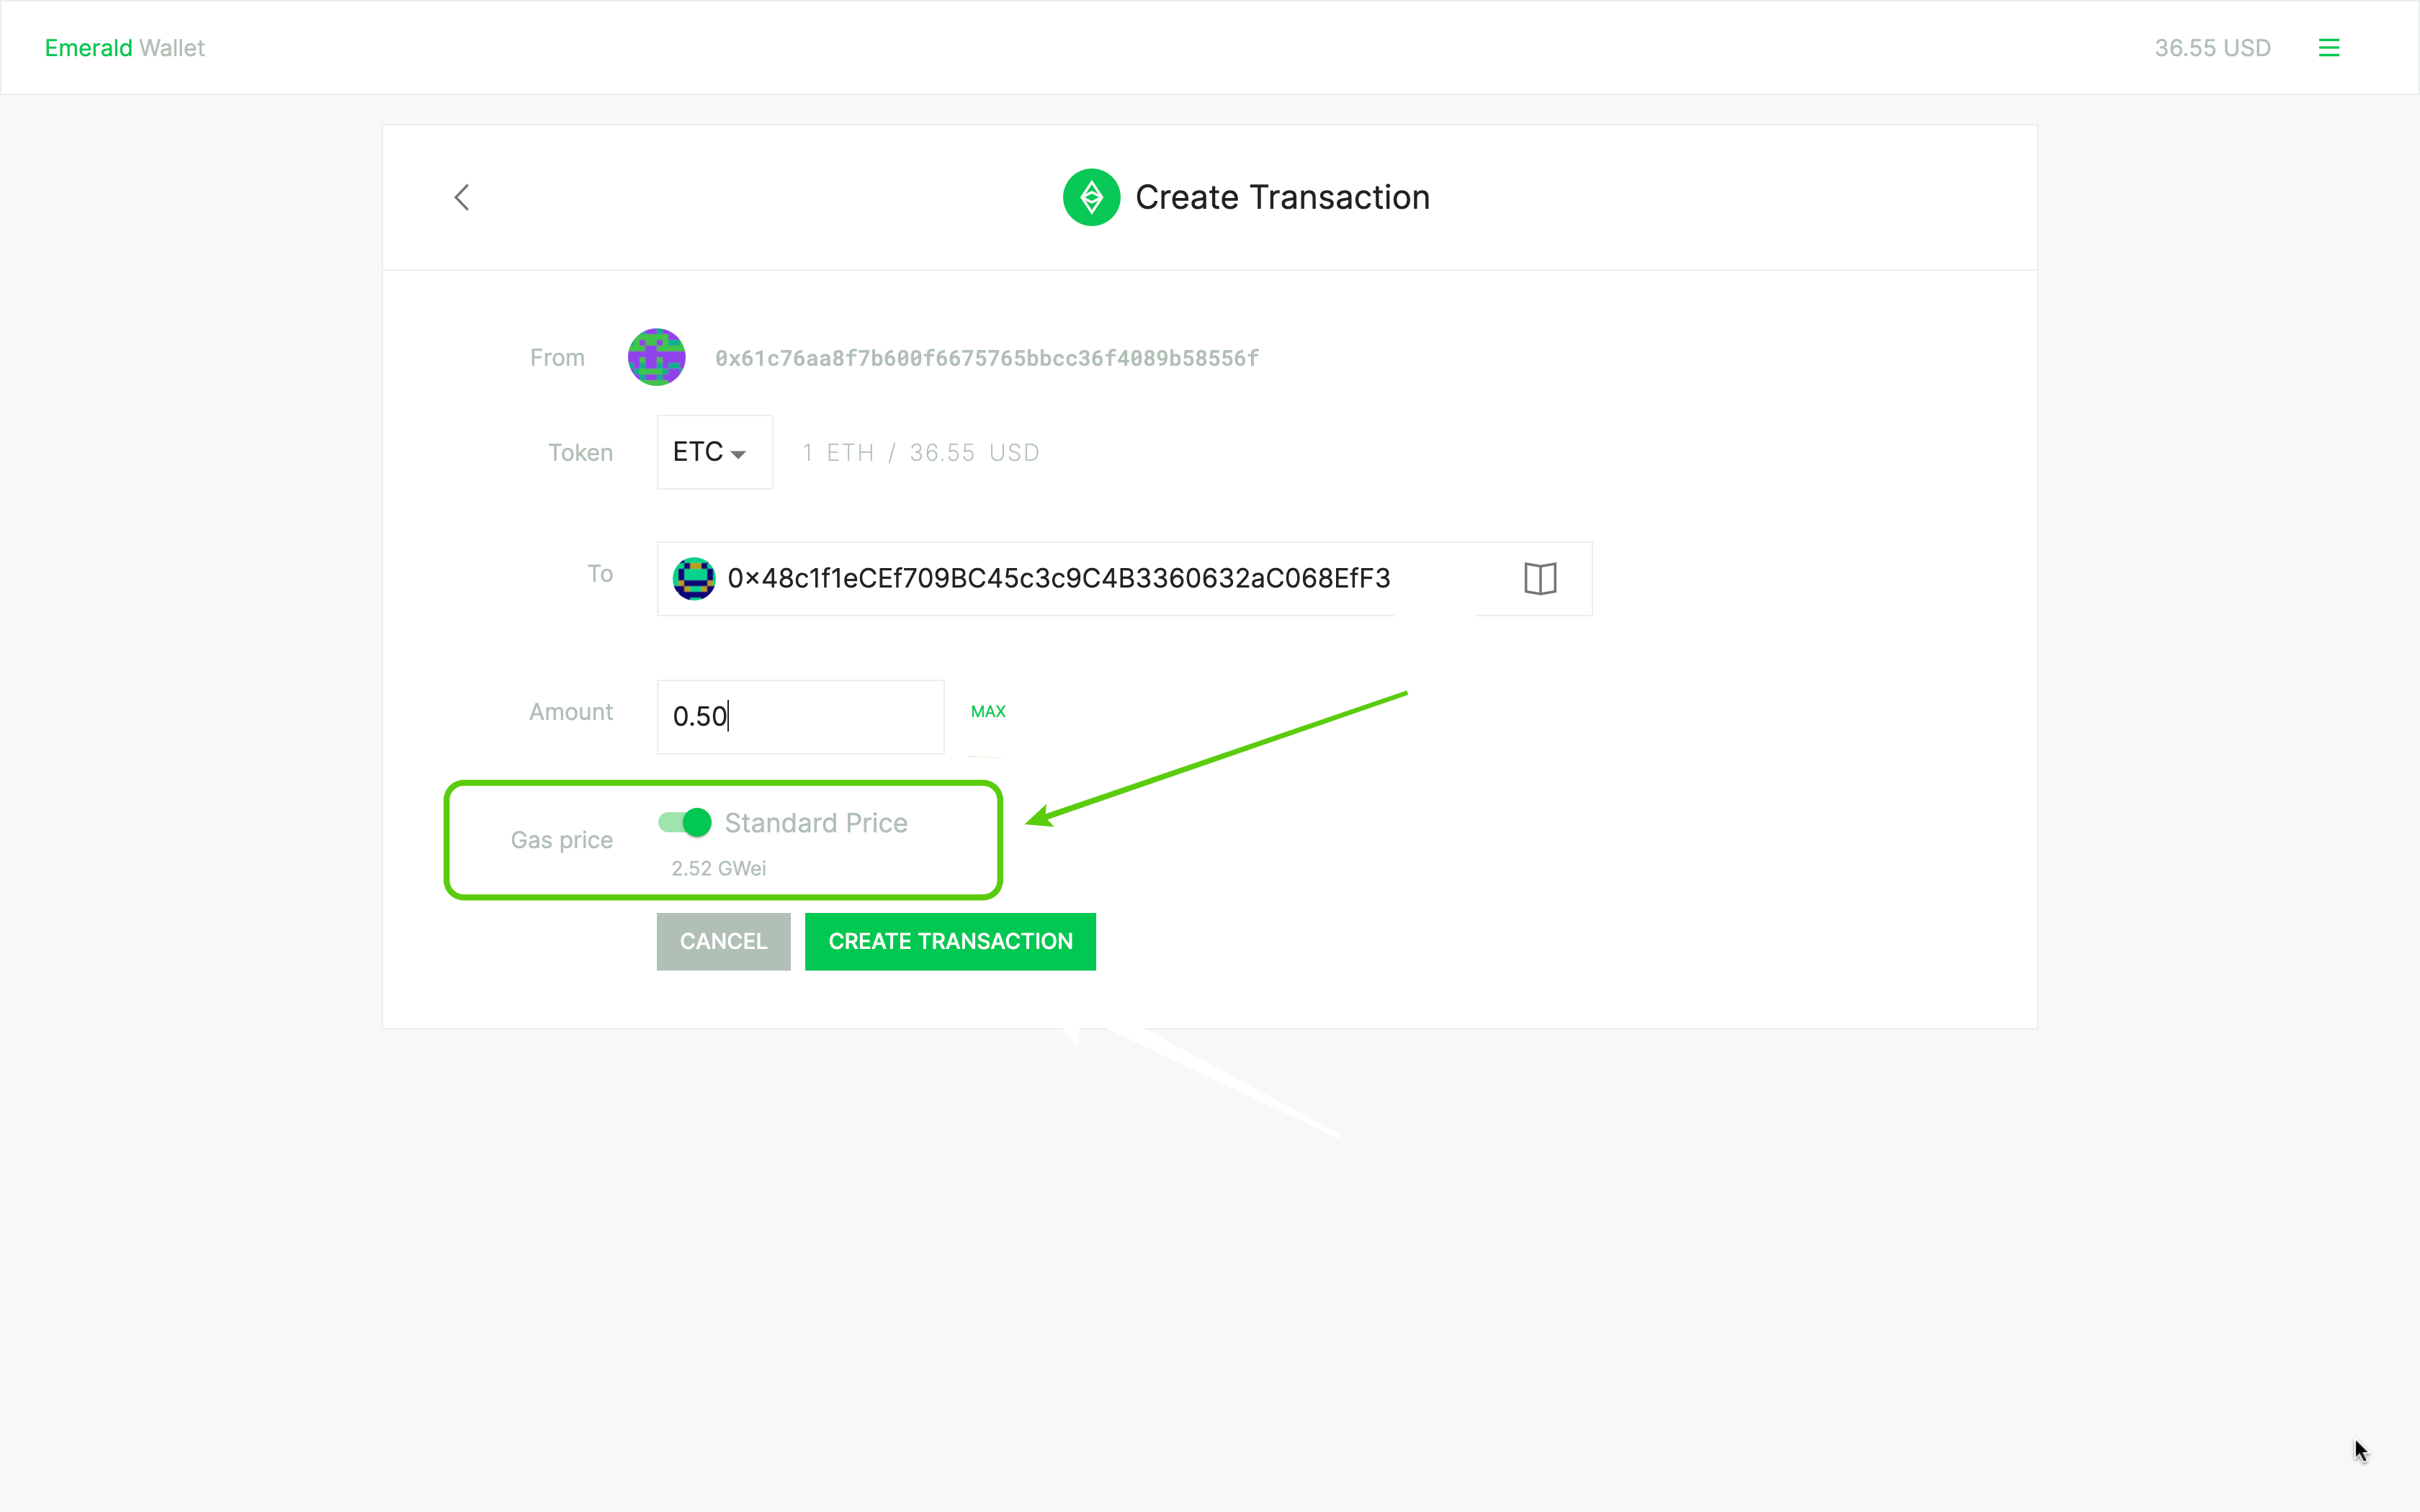Click the 36.55 USD balance display
Viewport: 2420px width, 1512px height.
coord(2211,47)
